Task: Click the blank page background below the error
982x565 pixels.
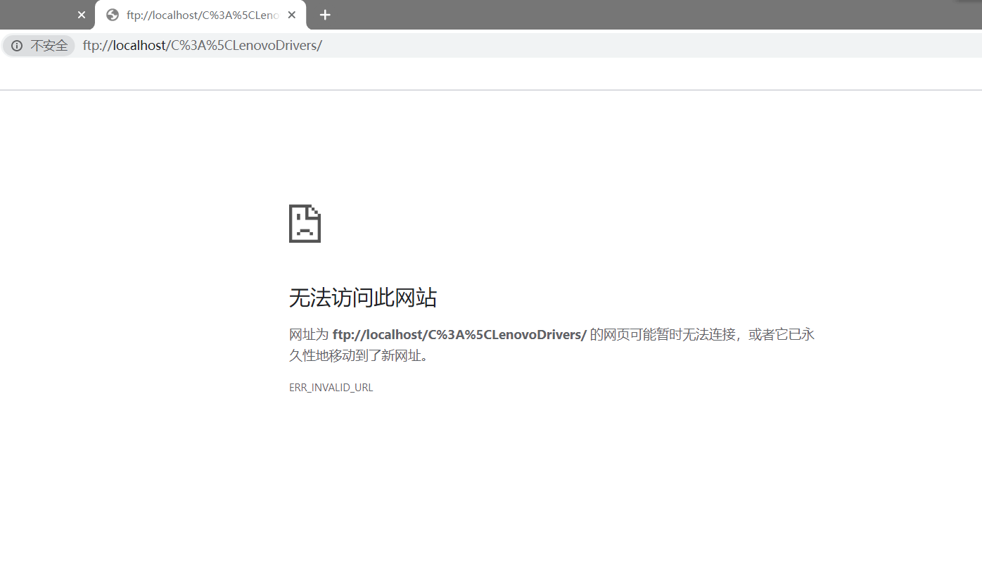Action: (x=492, y=478)
